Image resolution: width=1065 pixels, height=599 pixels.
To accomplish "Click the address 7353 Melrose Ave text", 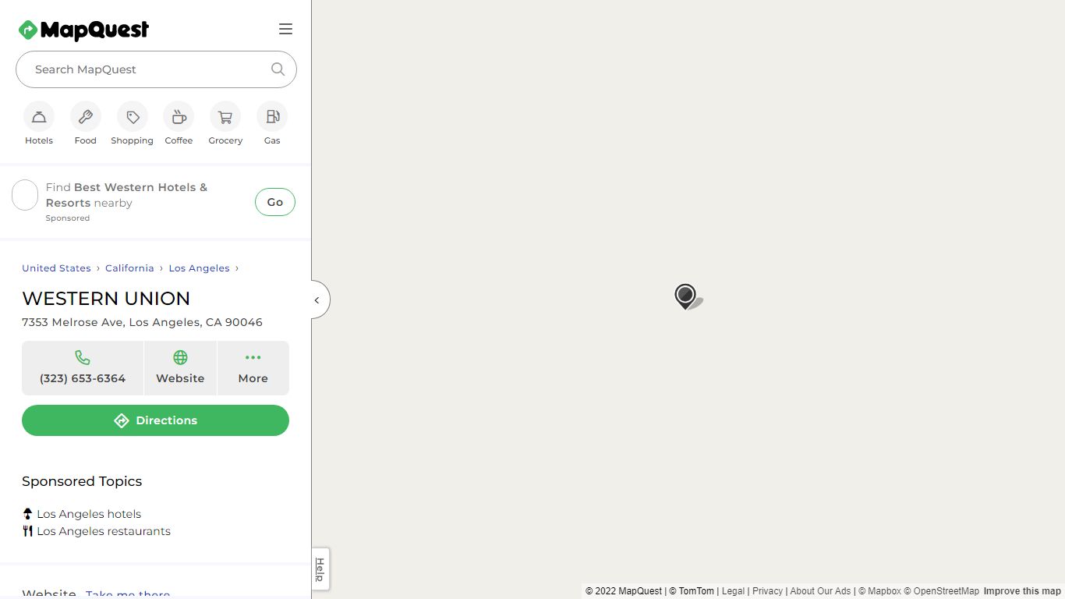I will (142, 322).
